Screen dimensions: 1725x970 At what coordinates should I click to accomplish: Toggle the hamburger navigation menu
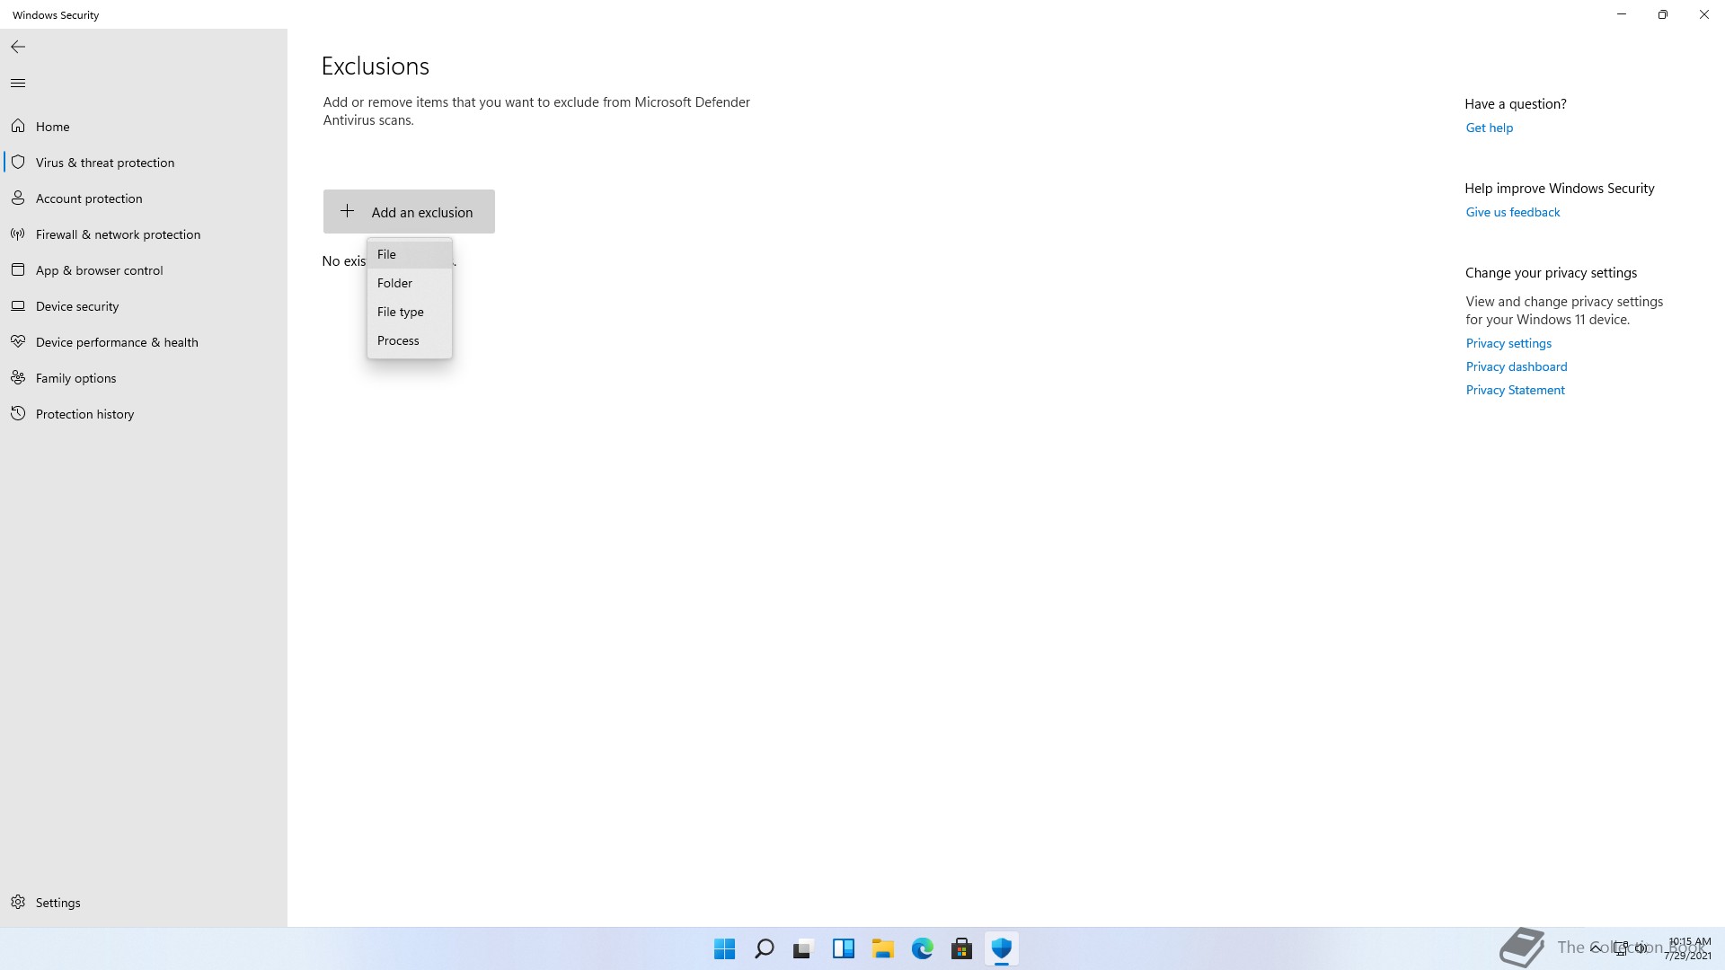pos(18,84)
